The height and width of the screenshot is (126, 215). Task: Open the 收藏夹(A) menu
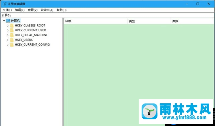coord(47,10)
